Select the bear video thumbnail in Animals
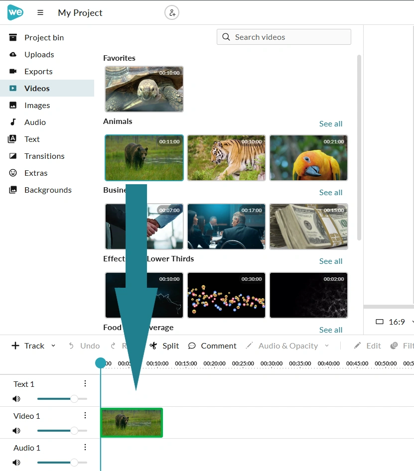This screenshot has width=414, height=471. 144,158
